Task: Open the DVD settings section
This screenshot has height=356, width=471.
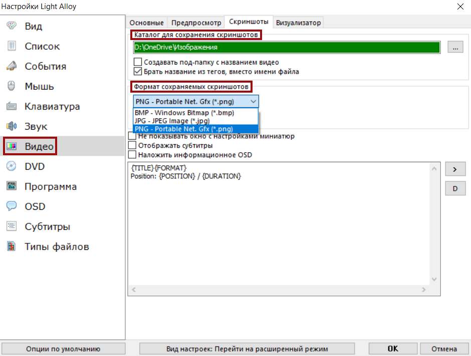Action: (x=62, y=166)
